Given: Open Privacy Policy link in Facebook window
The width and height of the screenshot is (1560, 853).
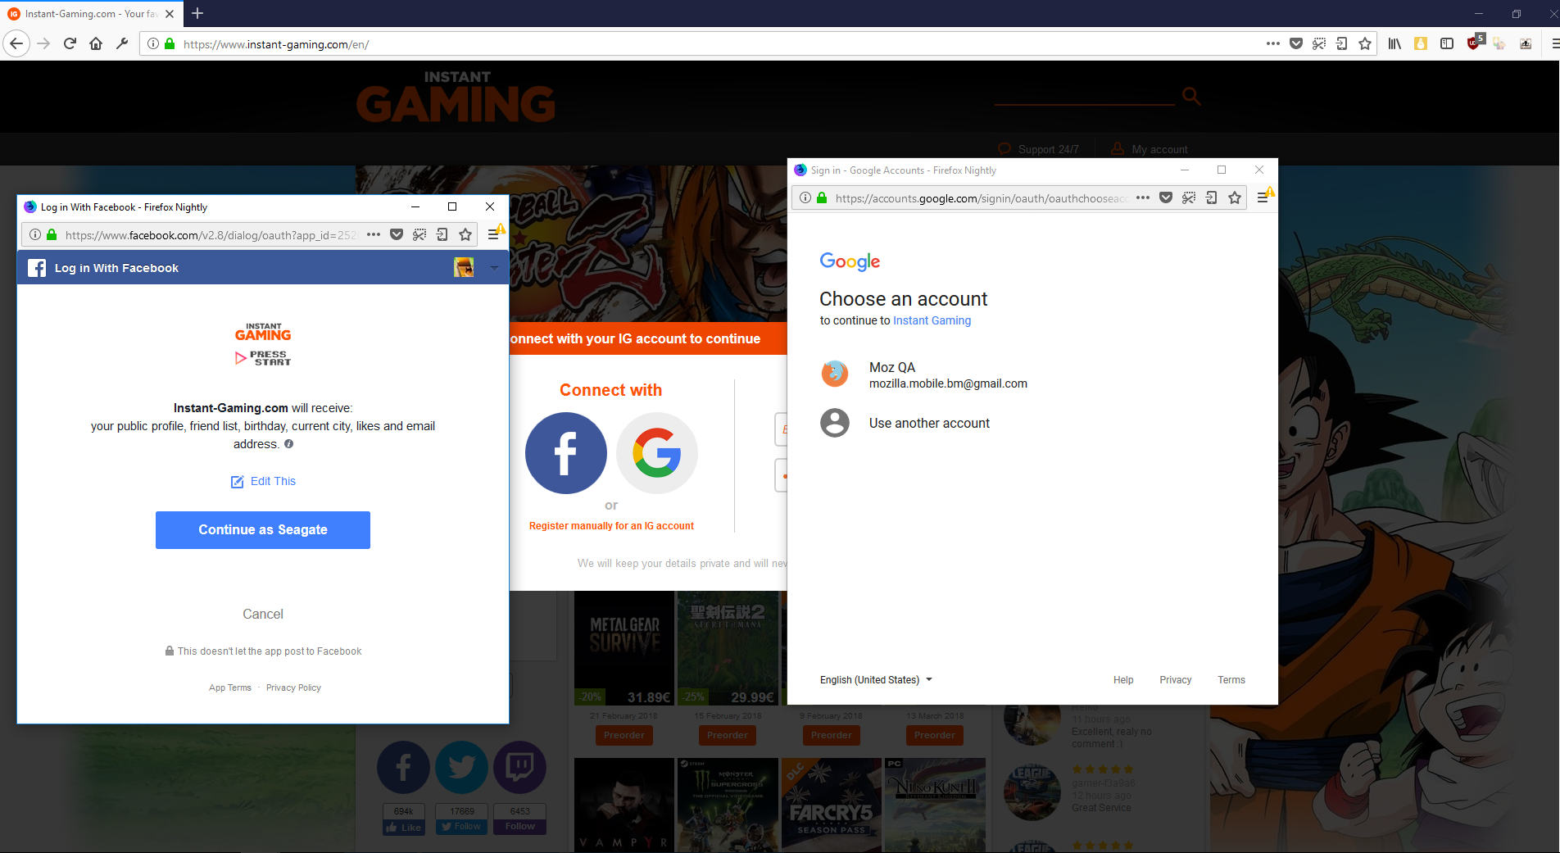Looking at the screenshot, I should click(x=293, y=687).
